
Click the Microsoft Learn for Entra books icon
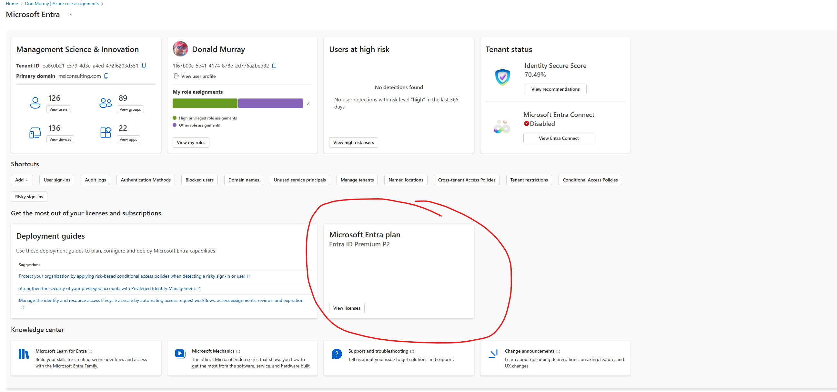pos(24,354)
